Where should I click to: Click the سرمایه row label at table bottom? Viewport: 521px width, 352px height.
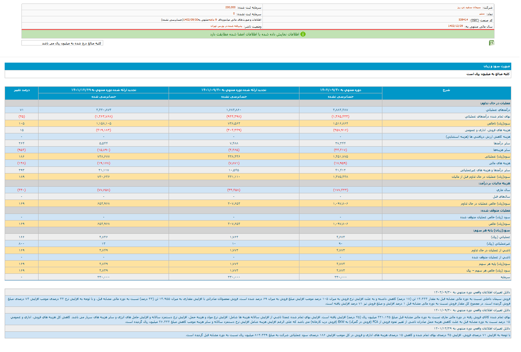click(505, 277)
